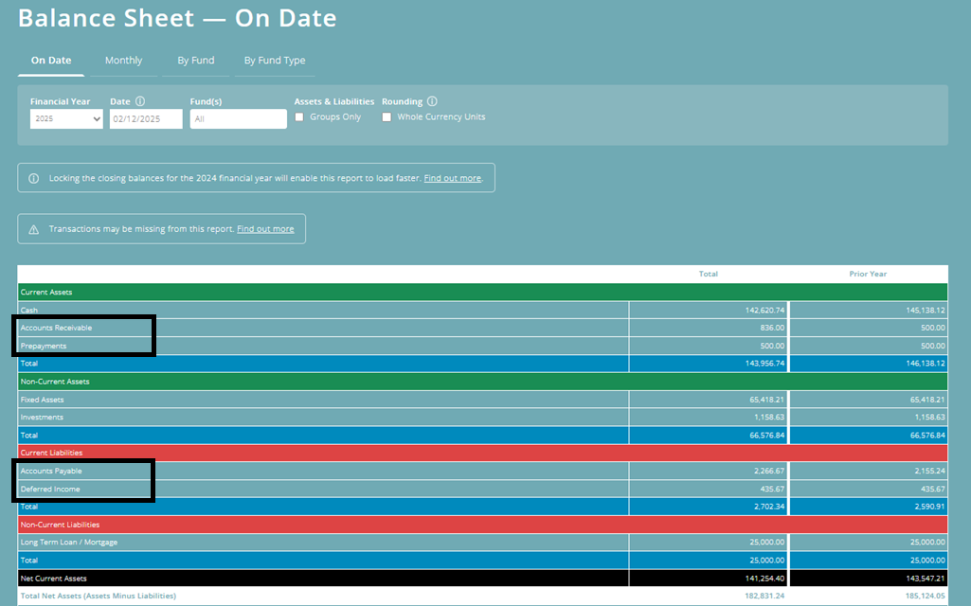Click the Net Current Assets row label
This screenshot has width=971, height=606.
53,579
